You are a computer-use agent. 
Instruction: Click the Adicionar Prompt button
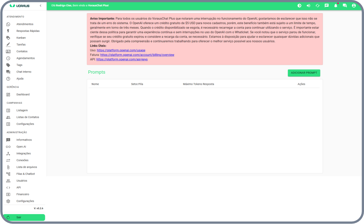coord(304,73)
